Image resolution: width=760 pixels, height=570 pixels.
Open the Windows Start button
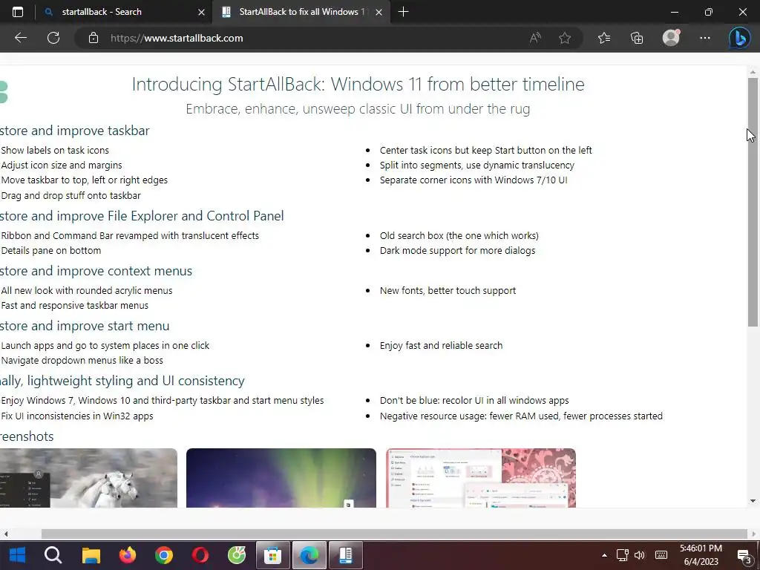tap(18, 555)
